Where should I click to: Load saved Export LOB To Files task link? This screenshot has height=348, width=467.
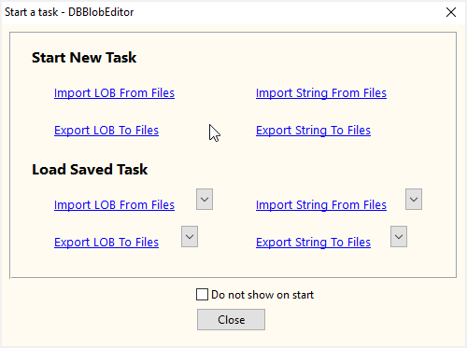(x=106, y=243)
